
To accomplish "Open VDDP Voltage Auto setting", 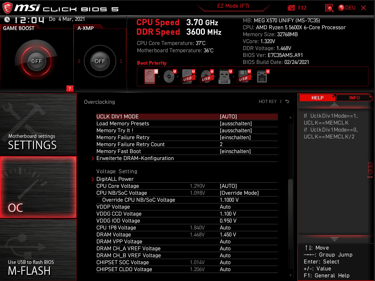I will pos(225,207).
